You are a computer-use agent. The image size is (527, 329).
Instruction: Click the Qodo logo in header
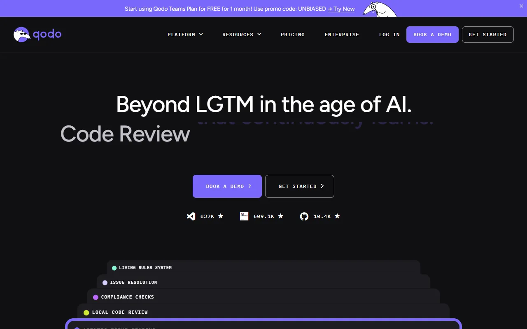(37, 35)
